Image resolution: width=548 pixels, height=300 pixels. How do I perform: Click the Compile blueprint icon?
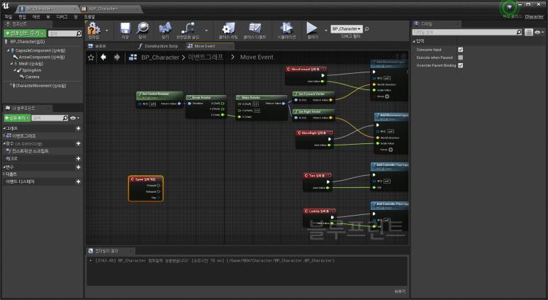click(x=94, y=28)
